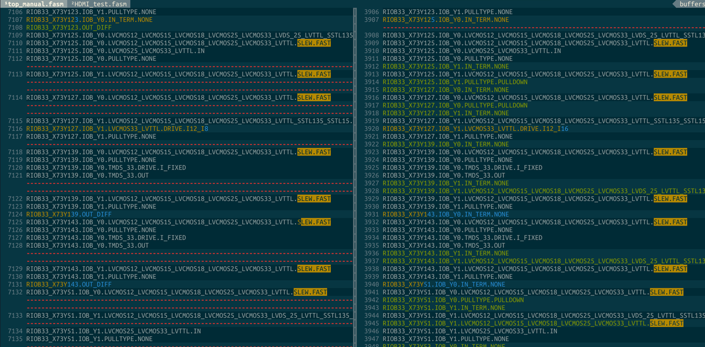Click the red dashed separator under line 7113

(x=176, y=82)
